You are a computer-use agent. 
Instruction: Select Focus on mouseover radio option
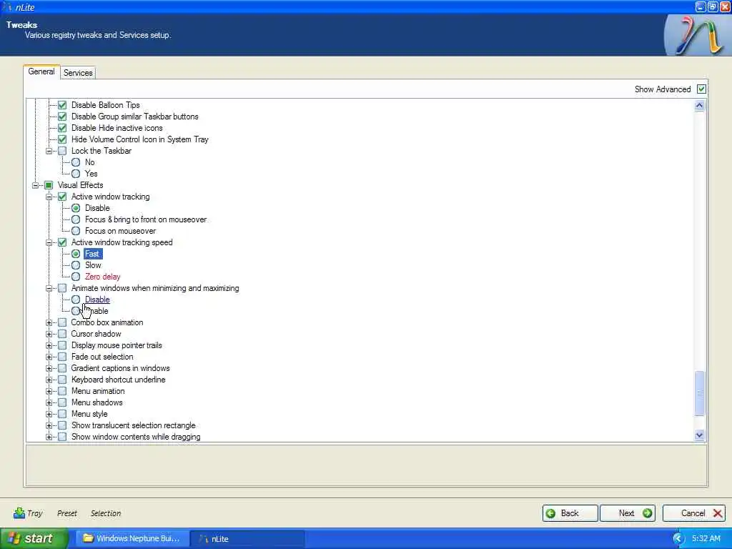tap(76, 231)
